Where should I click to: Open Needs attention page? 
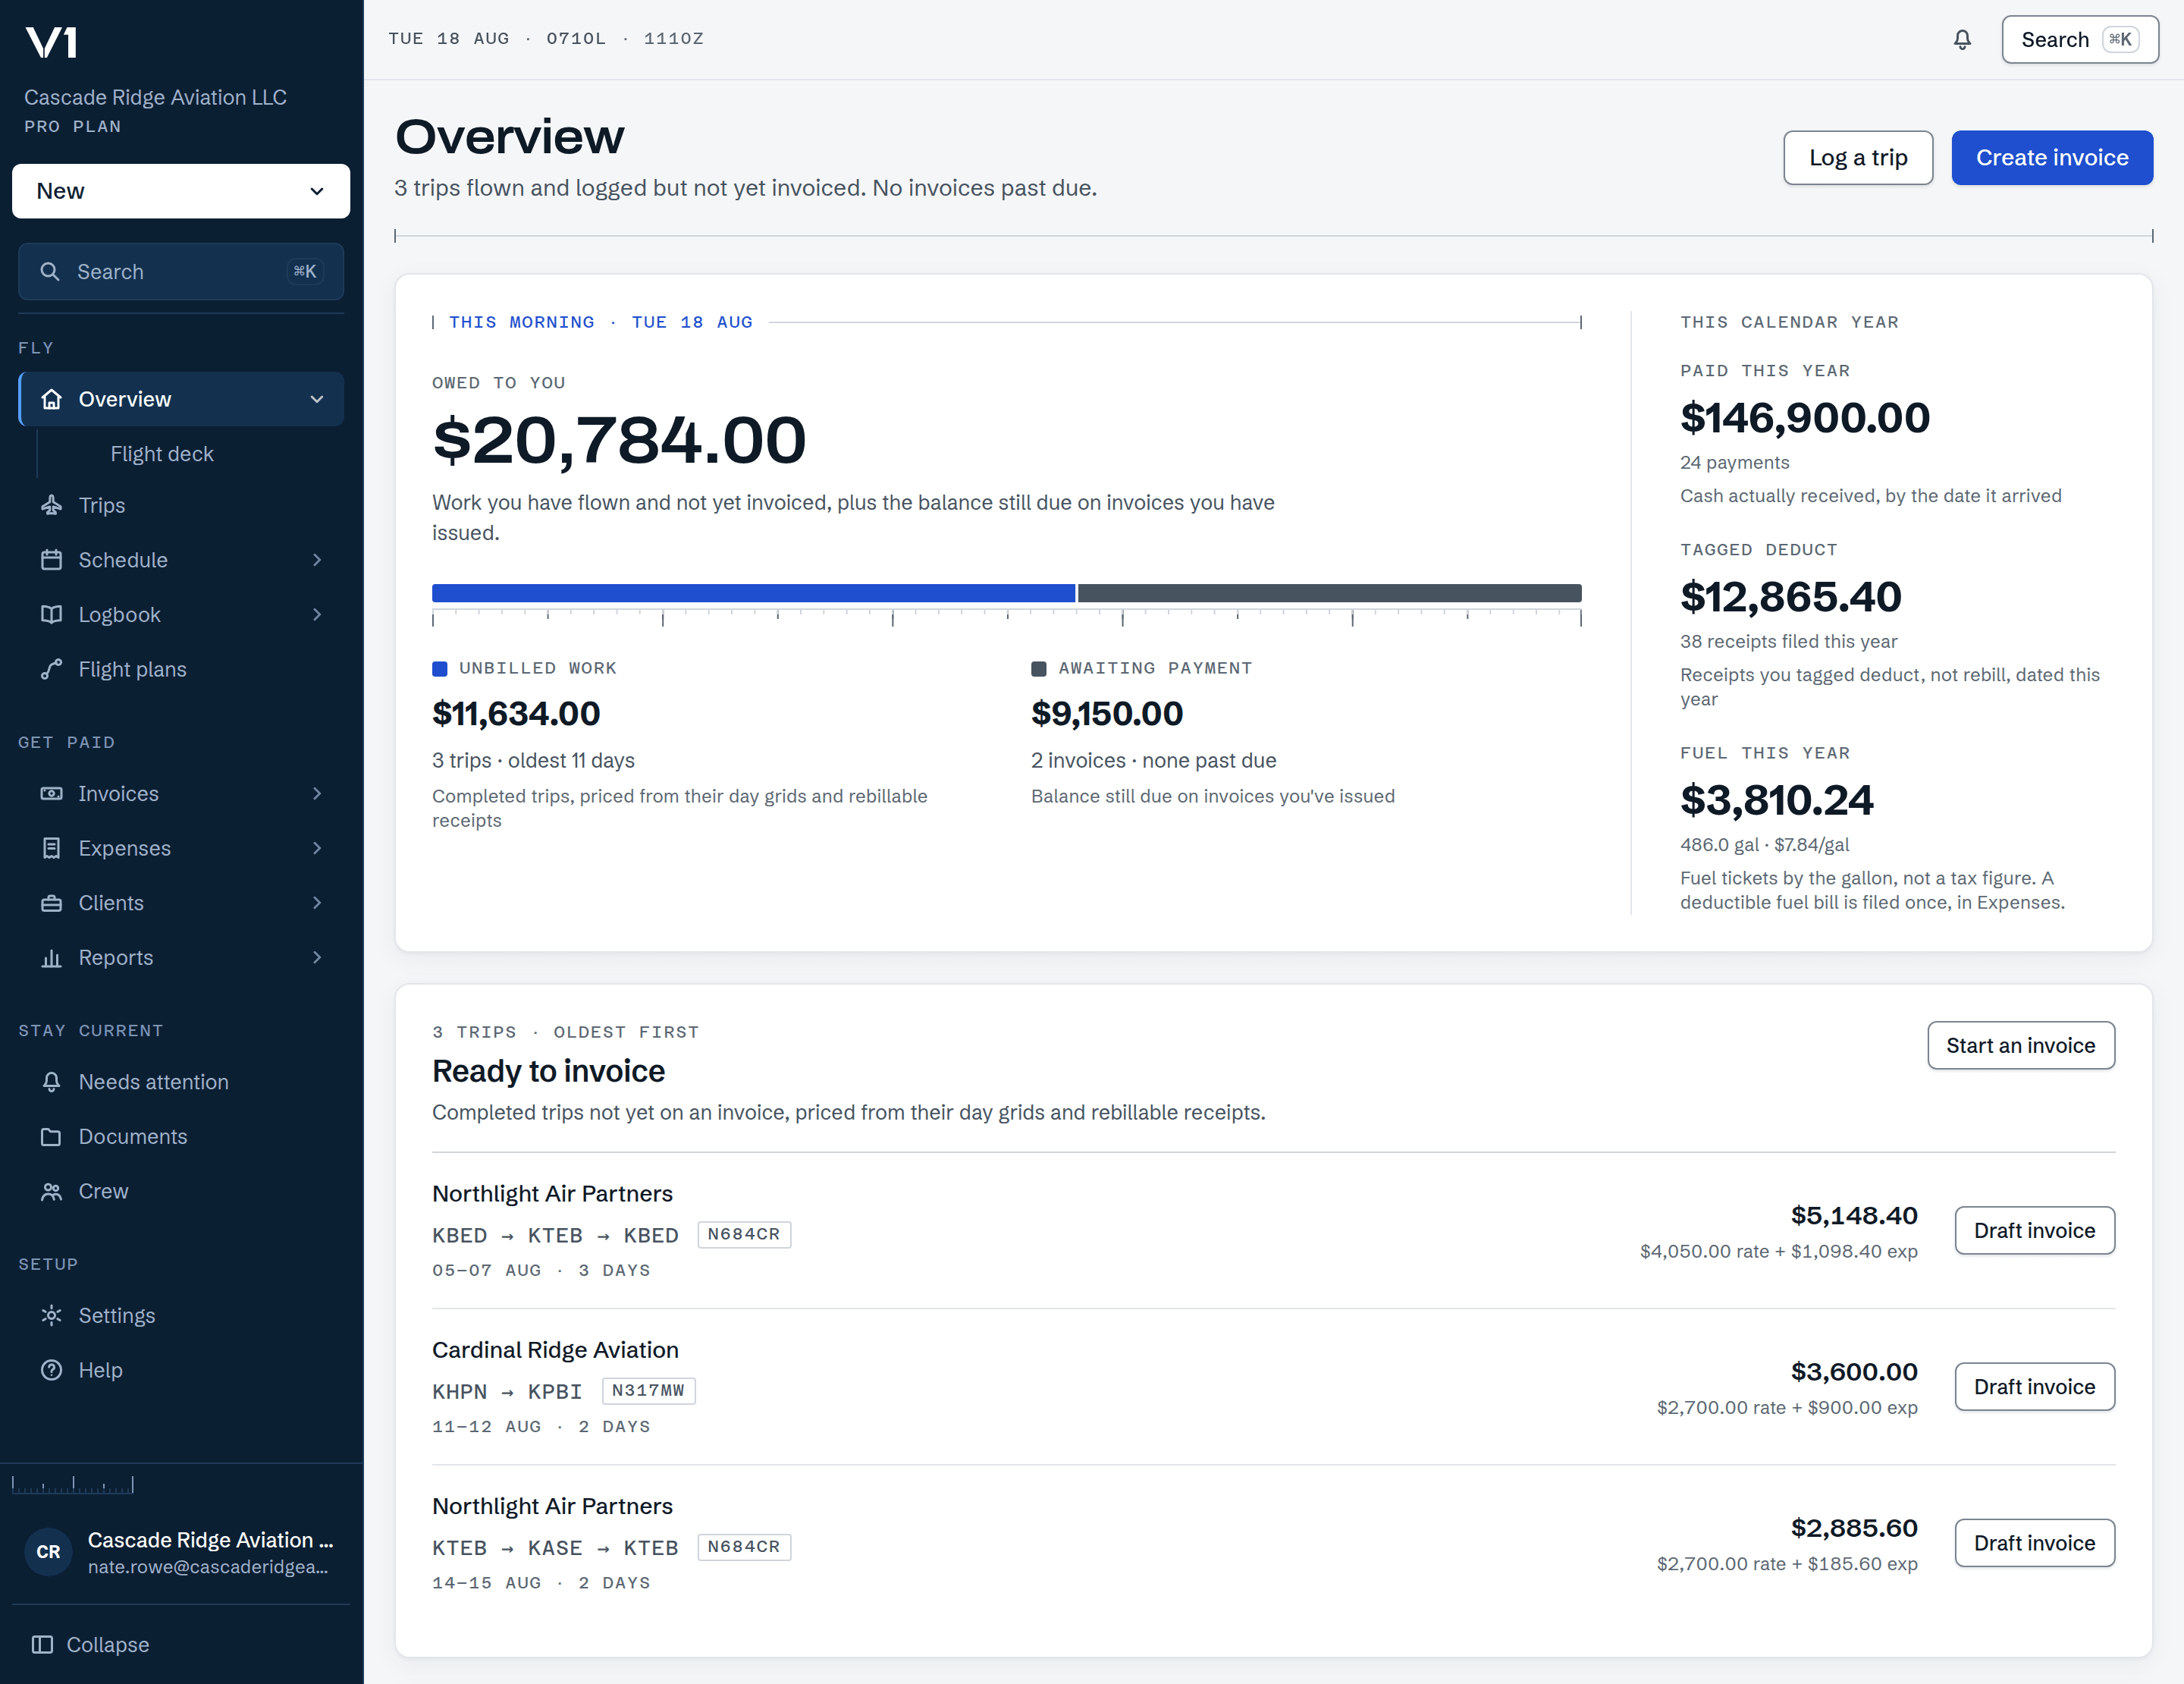(x=181, y=1082)
